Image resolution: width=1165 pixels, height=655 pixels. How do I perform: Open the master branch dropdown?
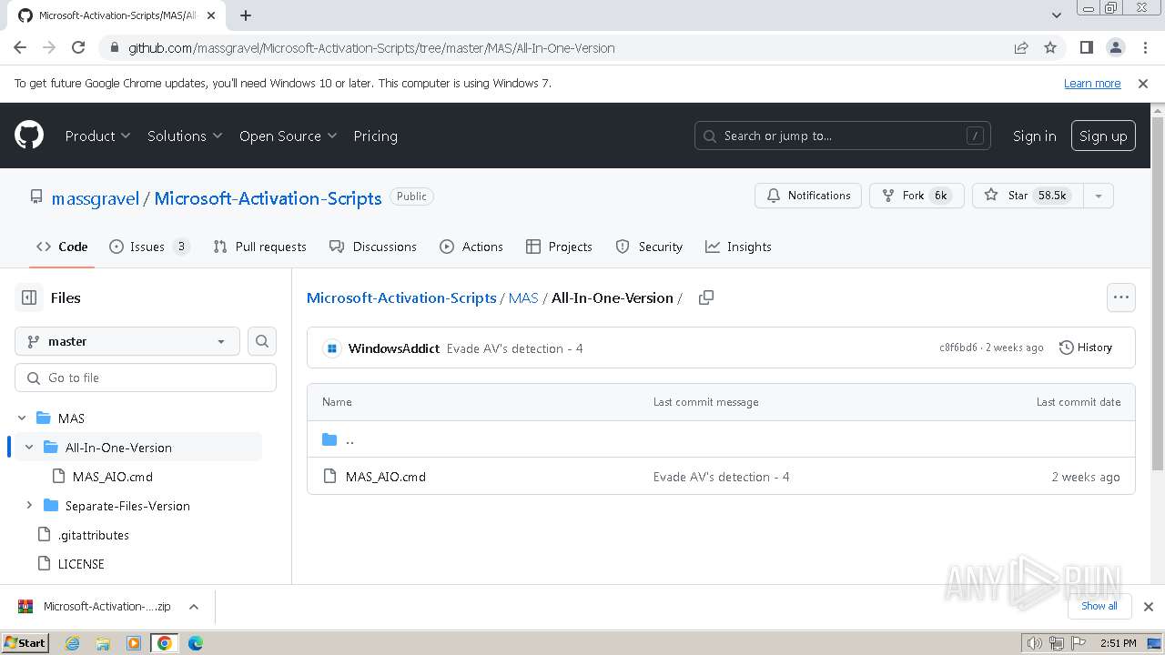pyautogui.click(x=127, y=341)
